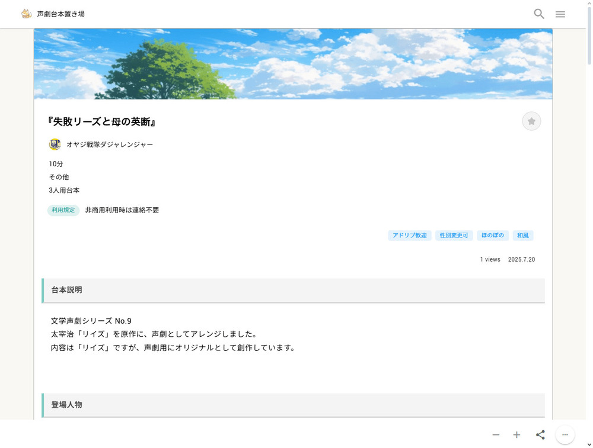This screenshot has width=593, height=448.
Task: Select the ほのぼの tag
Action: tap(492, 236)
